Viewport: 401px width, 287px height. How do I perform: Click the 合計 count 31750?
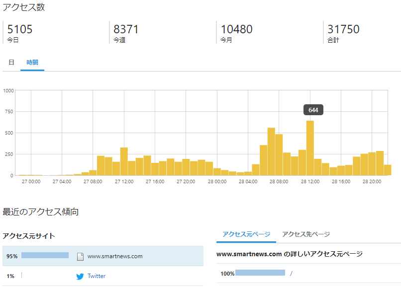[x=343, y=29]
